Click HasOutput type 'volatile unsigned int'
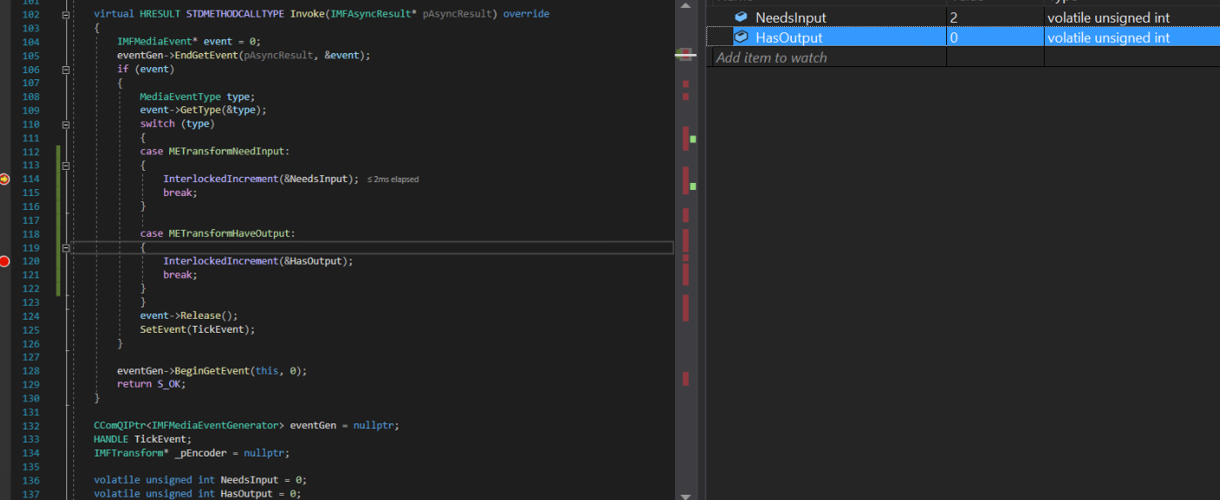The image size is (1220, 500). (1108, 37)
